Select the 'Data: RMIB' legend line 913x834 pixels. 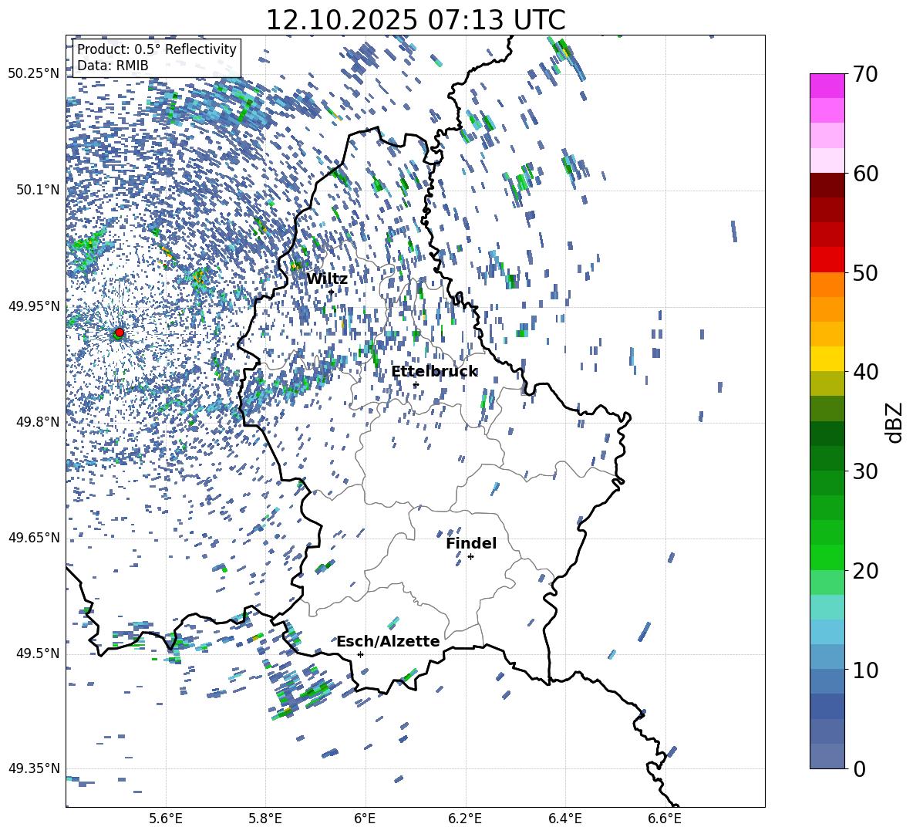(x=113, y=66)
